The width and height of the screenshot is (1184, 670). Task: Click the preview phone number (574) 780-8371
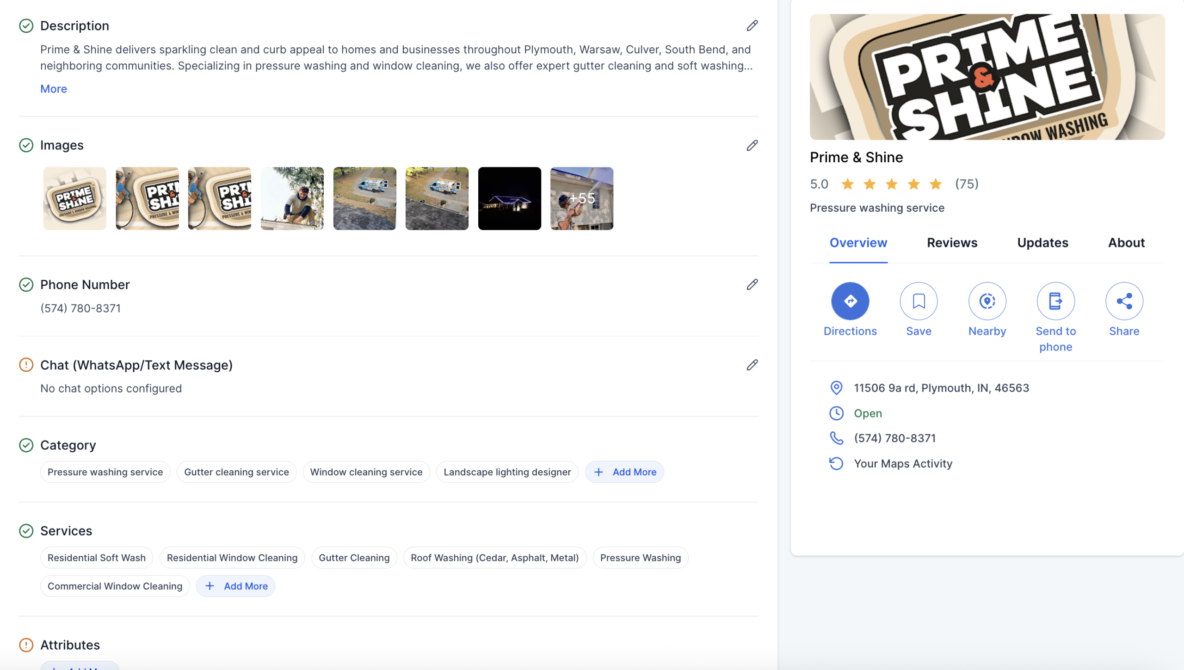coord(894,438)
